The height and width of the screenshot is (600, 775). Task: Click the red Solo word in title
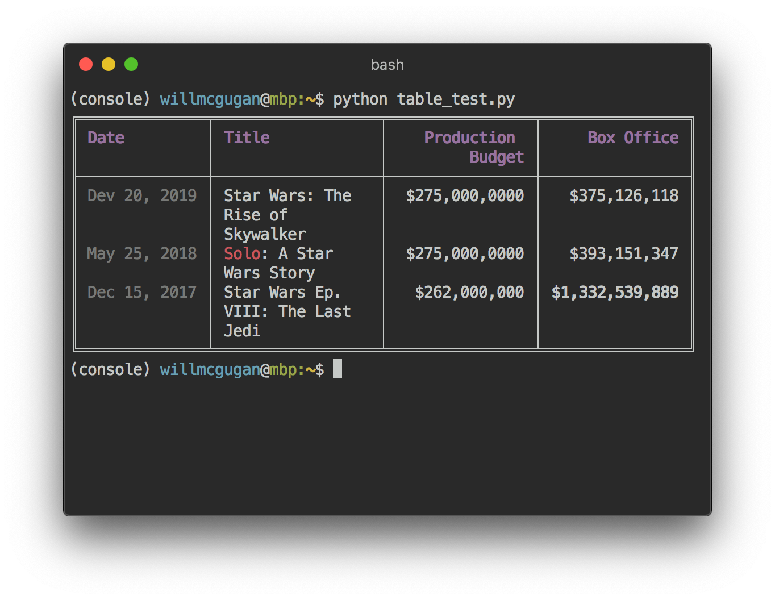[x=241, y=253]
